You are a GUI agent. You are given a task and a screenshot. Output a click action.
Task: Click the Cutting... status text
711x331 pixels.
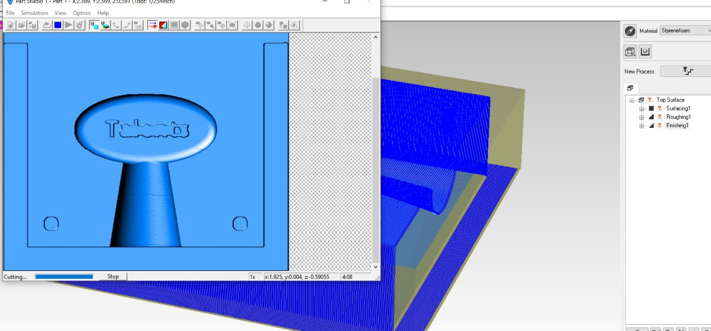pyautogui.click(x=16, y=277)
